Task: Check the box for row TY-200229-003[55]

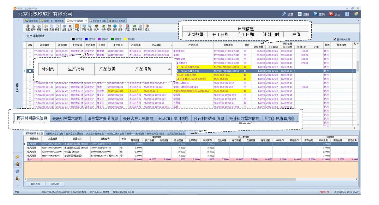Action: click(x=30, y=103)
